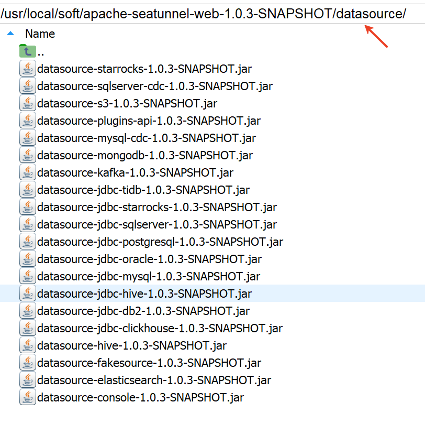425x424 pixels.
Task: Select datasource-console-1.0.3-SNAPSHOT.jar
Action: [141, 398]
